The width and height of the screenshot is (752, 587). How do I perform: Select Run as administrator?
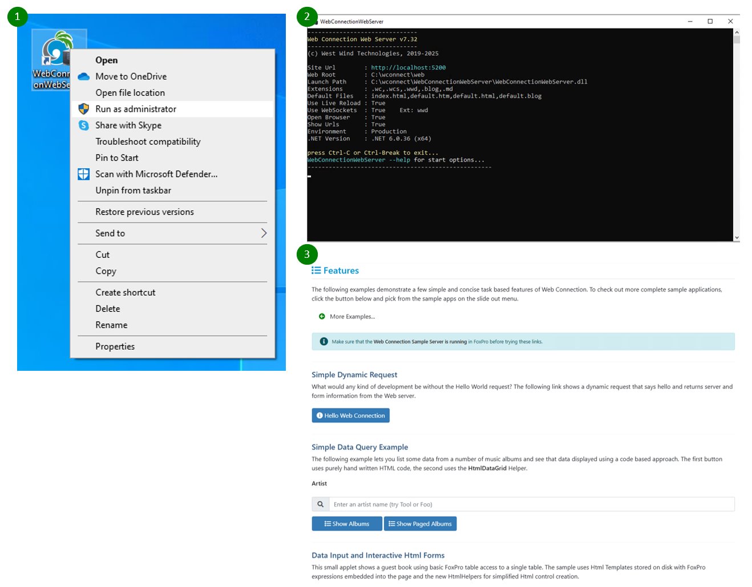point(172,109)
